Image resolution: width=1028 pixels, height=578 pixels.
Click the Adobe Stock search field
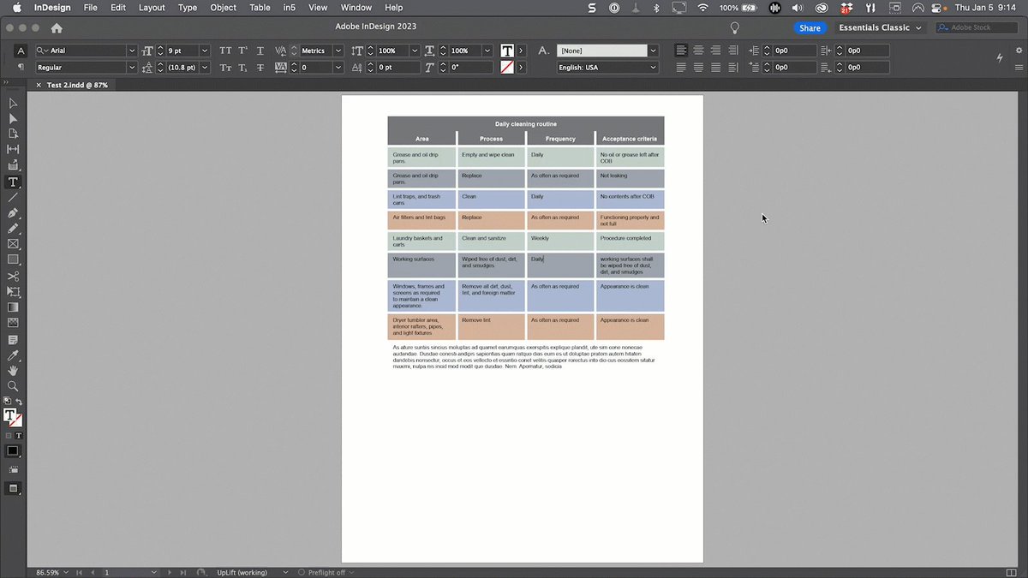pyautogui.click(x=977, y=27)
